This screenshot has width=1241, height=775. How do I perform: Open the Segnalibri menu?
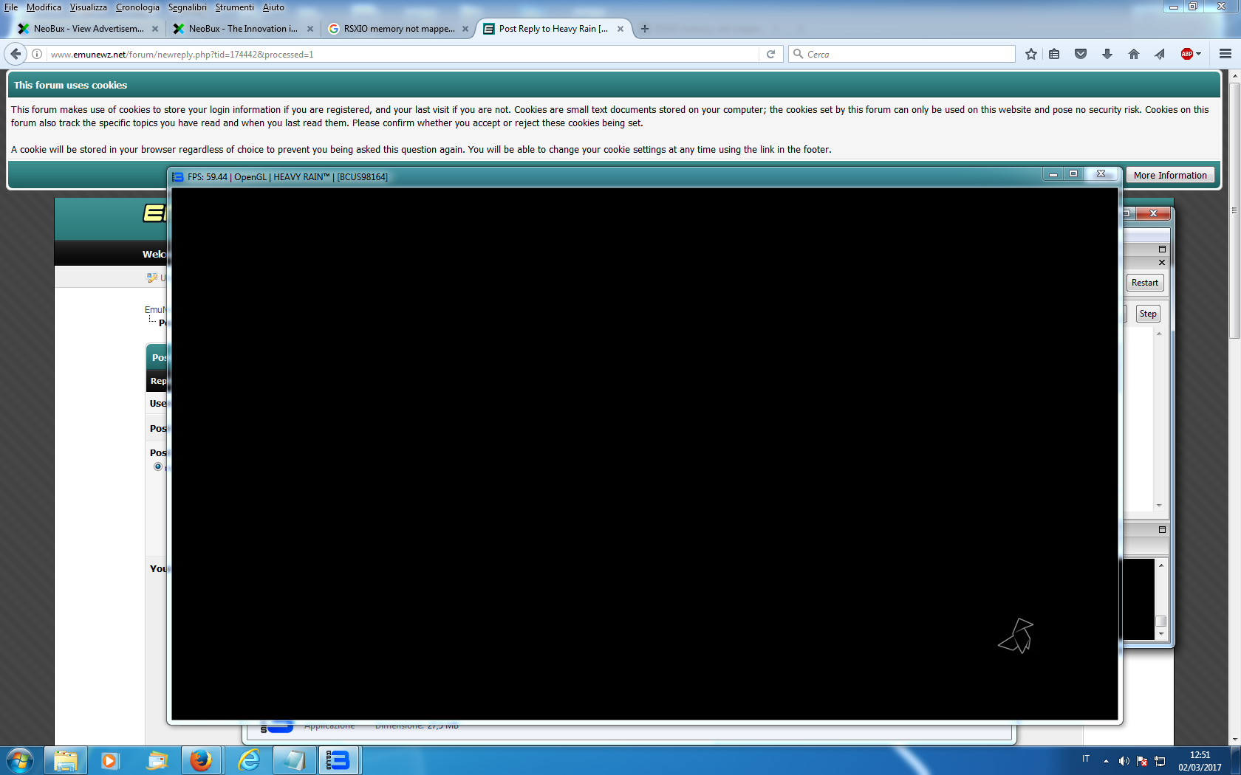(x=187, y=7)
